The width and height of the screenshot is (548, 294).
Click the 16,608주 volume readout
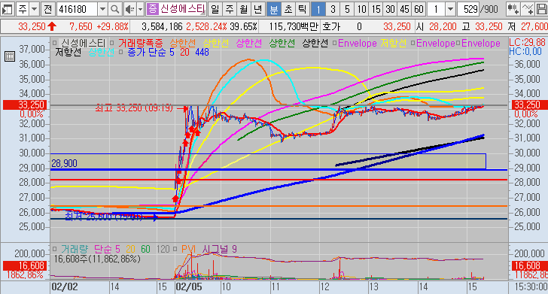[97, 259]
